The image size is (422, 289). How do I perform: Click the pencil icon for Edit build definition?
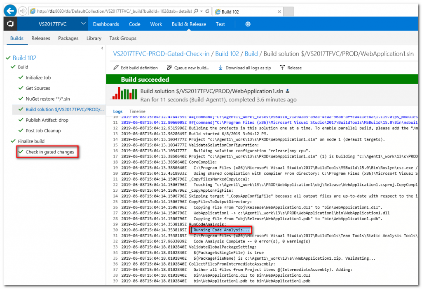(116, 67)
